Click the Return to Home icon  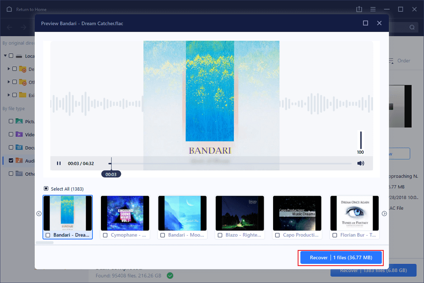click(9, 9)
